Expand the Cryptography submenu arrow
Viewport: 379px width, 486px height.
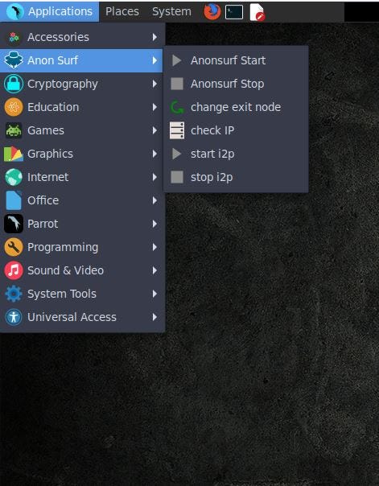pyautogui.click(x=154, y=84)
